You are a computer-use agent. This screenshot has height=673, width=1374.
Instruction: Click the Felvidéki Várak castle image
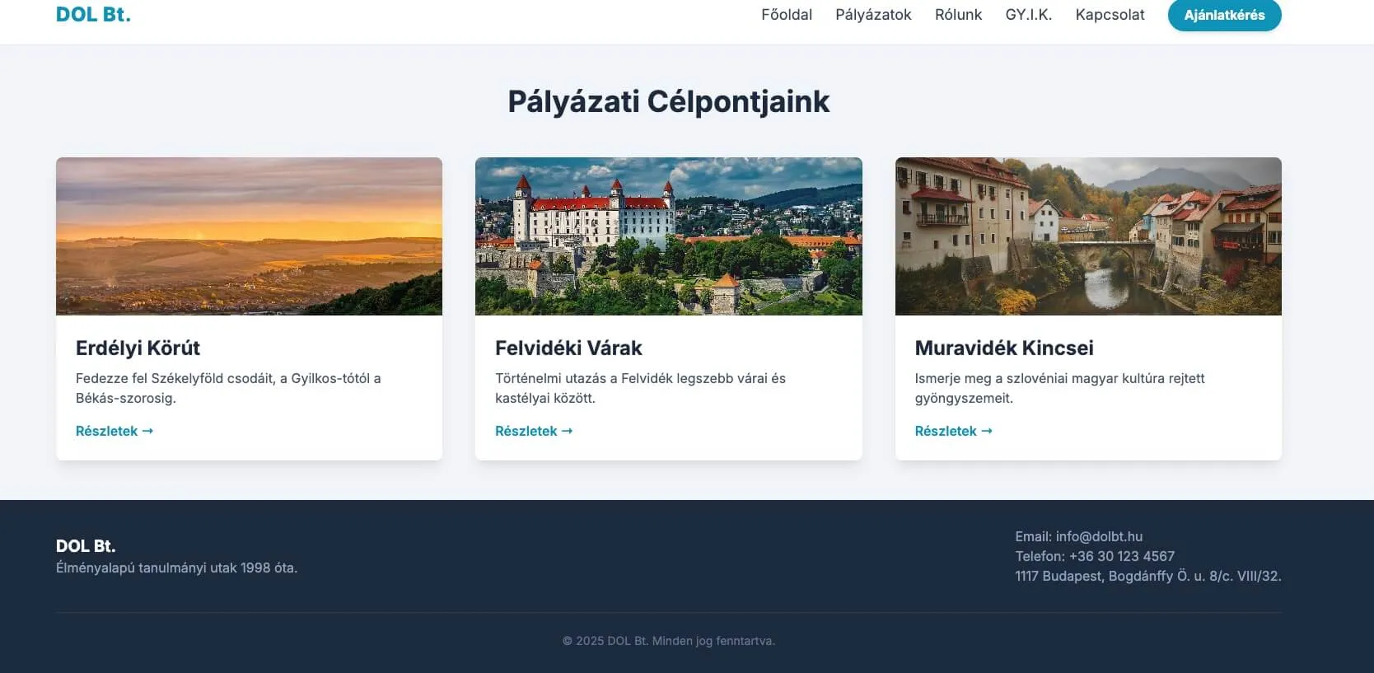(668, 236)
